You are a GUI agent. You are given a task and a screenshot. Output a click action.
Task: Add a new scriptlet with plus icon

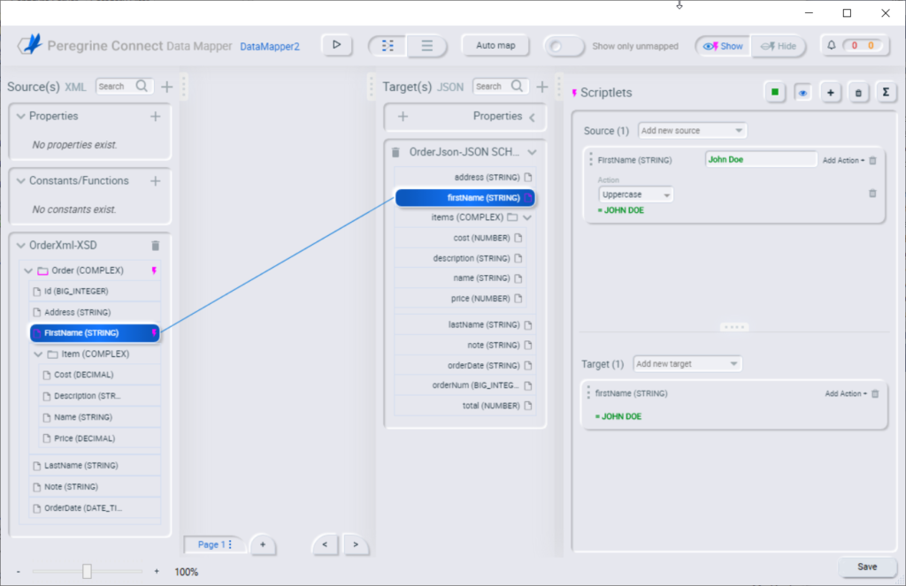click(830, 92)
